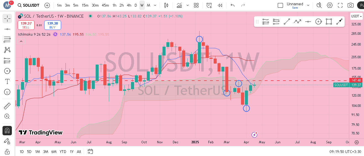Create an alert with the alarm clock icon
The image size is (364, 156).
[209, 5]
